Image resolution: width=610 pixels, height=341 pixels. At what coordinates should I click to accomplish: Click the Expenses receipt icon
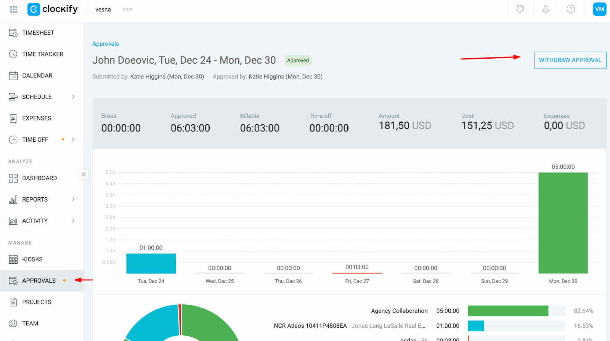click(x=13, y=118)
